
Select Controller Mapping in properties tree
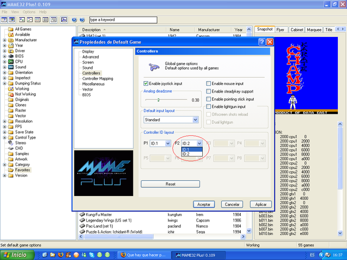(x=98, y=79)
